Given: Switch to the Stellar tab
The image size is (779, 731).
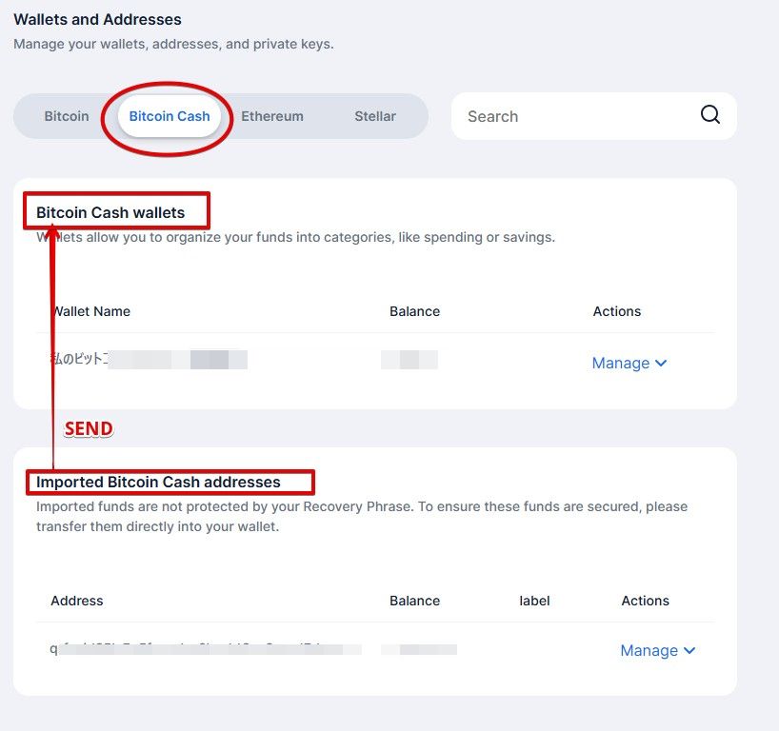Looking at the screenshot, I should [375, 116].
